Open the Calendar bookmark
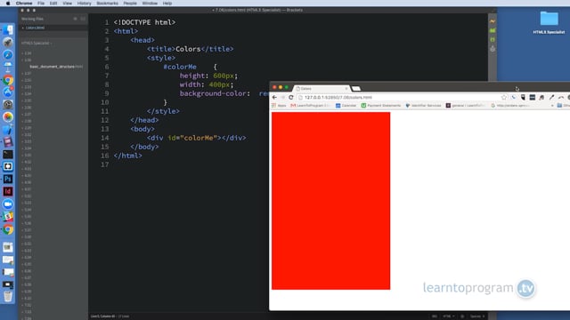The image size is (570, 320). tap(346, 106)
